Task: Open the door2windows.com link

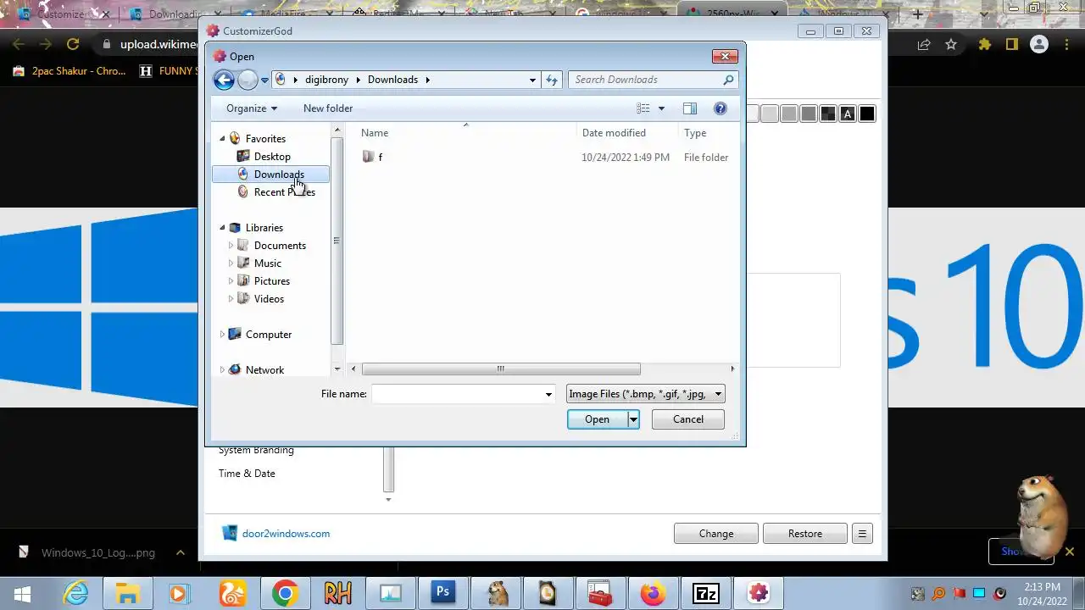Action: click(286, 534)
